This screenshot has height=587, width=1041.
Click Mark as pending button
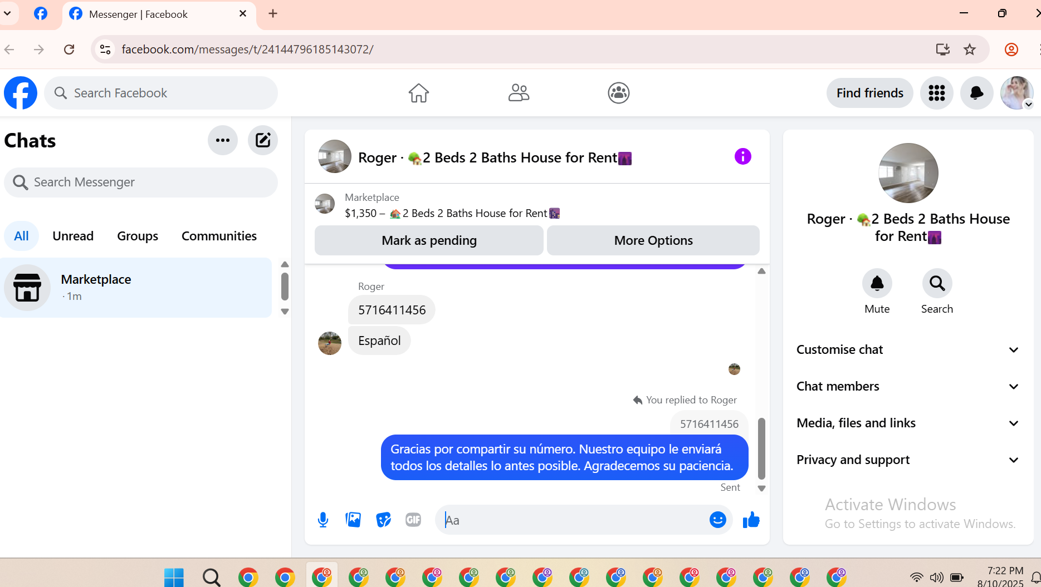(429, 240)
